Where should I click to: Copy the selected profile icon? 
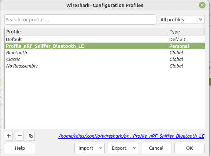pyautogui.click(x=31, y=136)
